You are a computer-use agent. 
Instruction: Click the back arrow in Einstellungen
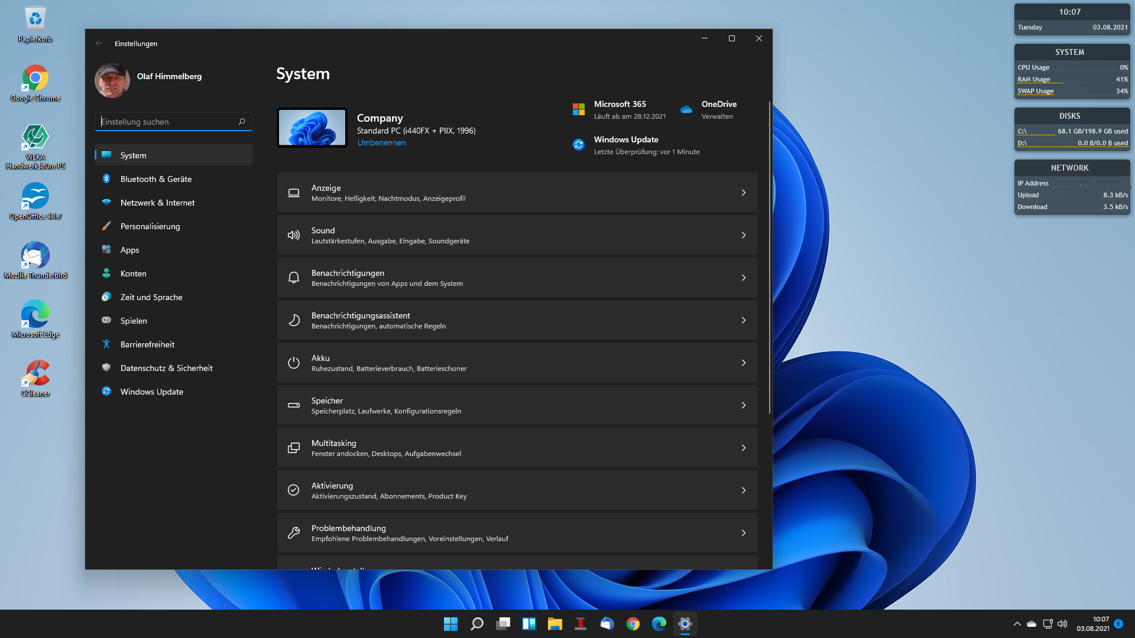pos(99,43)
